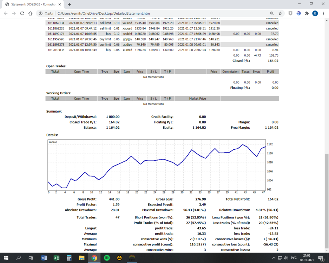Click the Working Orders heading
This screenshot has width=329, height=263.
click(59, 93)
